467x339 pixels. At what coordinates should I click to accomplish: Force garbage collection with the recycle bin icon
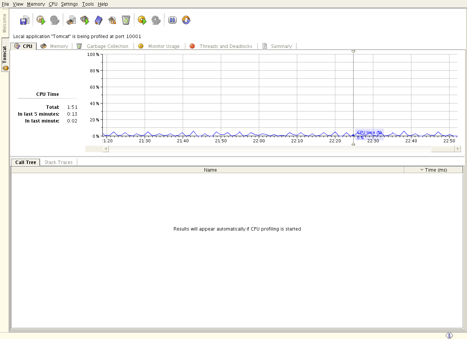pos(126,20)
